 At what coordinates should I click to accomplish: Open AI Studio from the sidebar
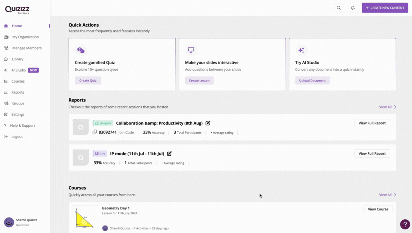(x=18, y=70)
